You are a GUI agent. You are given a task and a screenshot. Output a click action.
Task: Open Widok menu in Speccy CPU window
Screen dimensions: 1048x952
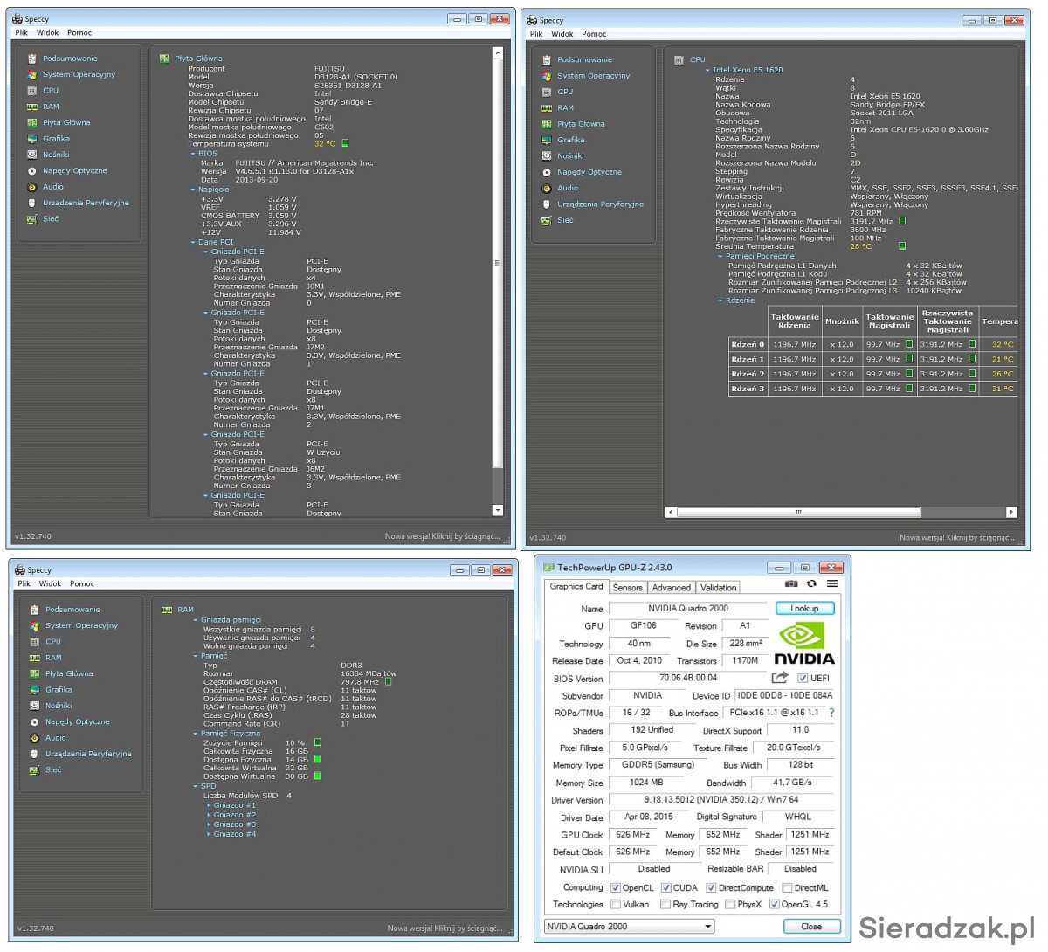(562, 34)
